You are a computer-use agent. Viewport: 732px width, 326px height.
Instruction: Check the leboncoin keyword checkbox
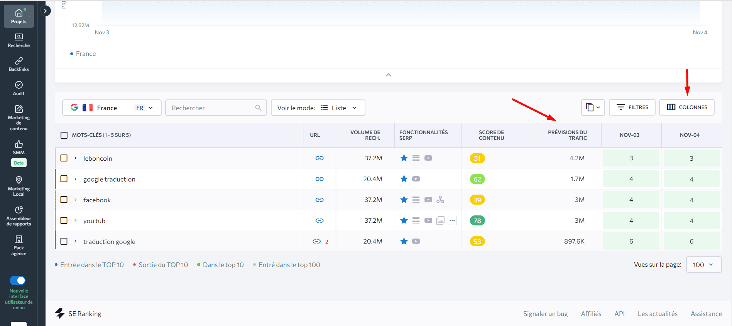tap(64, 158)
